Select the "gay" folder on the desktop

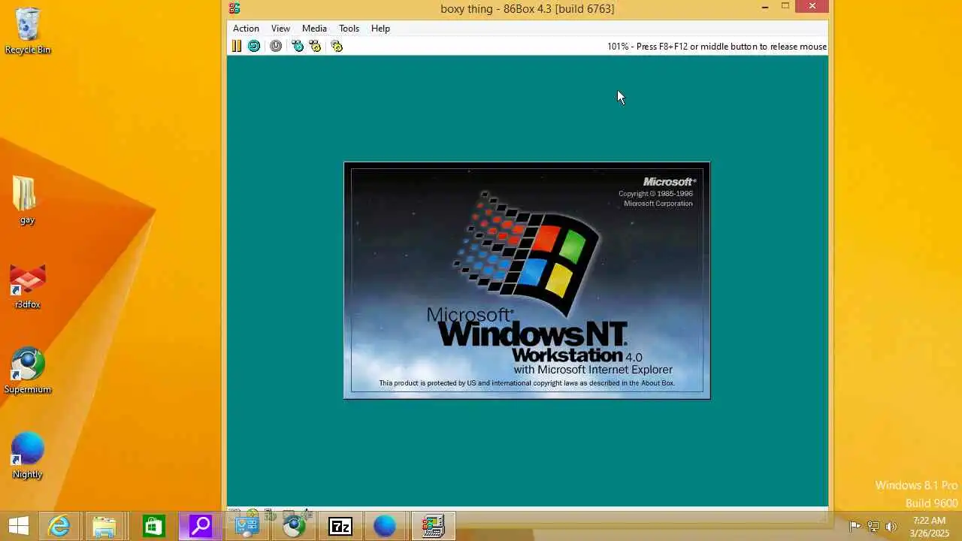(27, 200)
